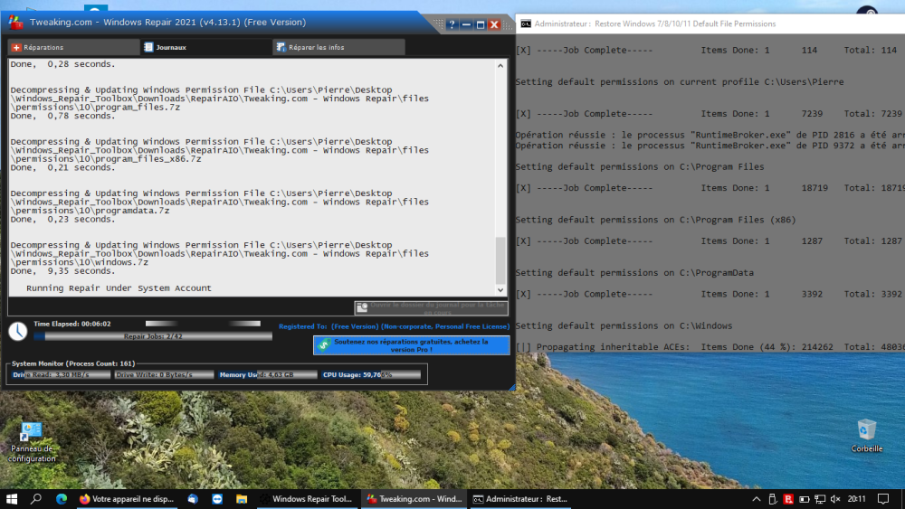
Task: Click the TeamViewer icon in the taskbar
Action: pos(217,499)
